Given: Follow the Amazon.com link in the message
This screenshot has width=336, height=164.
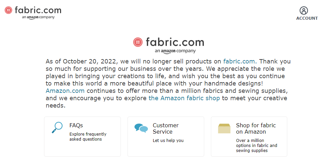Looking at the screenshot, I should click(x=65, y=91).
